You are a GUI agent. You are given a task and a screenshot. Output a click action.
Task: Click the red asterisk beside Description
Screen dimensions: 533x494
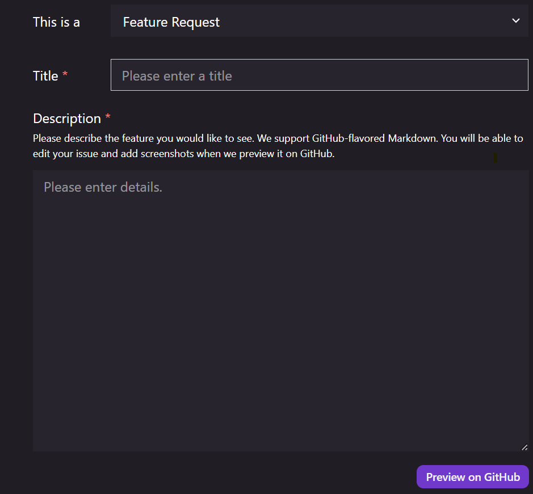[108, 116]
